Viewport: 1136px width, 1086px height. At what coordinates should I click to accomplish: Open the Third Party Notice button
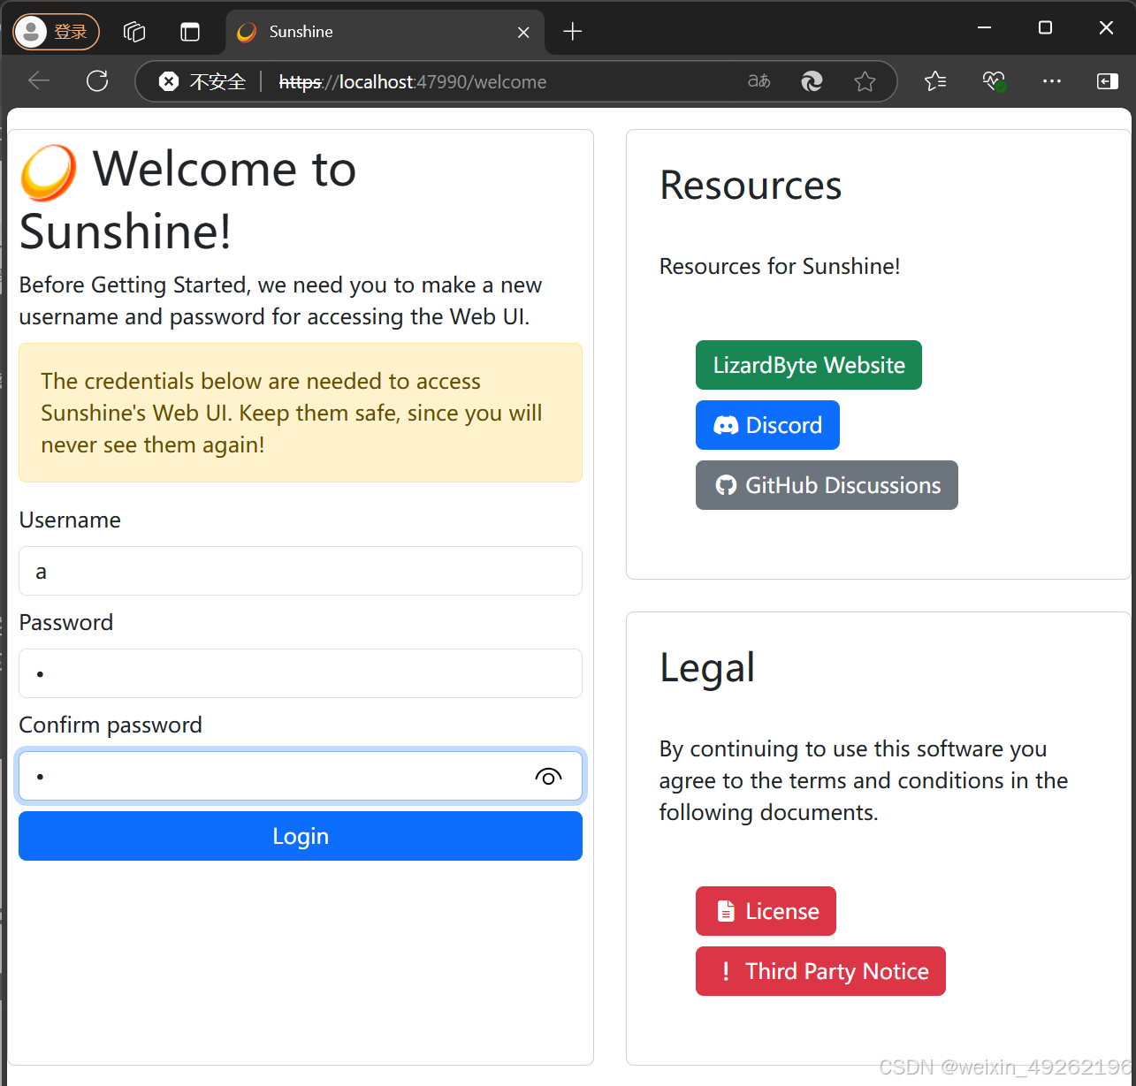(820, 971)
